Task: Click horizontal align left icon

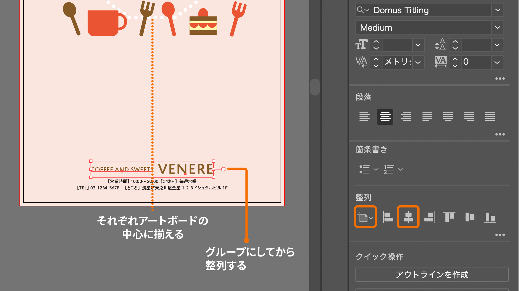Action: pyautogui.click(x=388, y=217)
